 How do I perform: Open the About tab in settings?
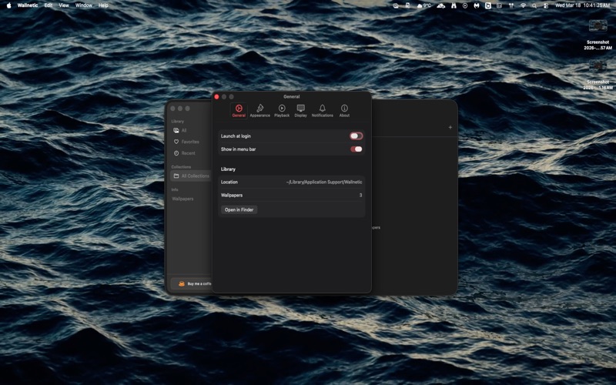tap(344, 110)
